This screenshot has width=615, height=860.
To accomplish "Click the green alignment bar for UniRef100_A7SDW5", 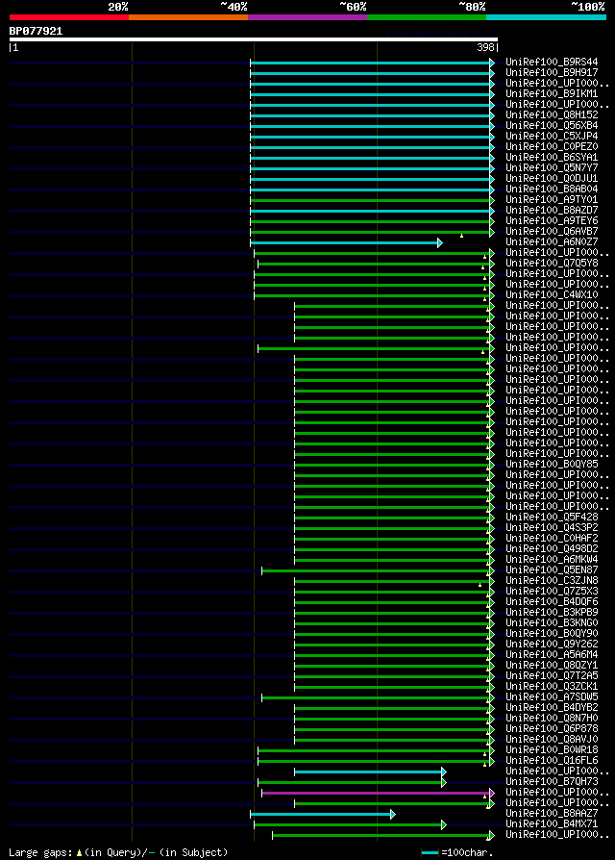I will click(378, 698).
